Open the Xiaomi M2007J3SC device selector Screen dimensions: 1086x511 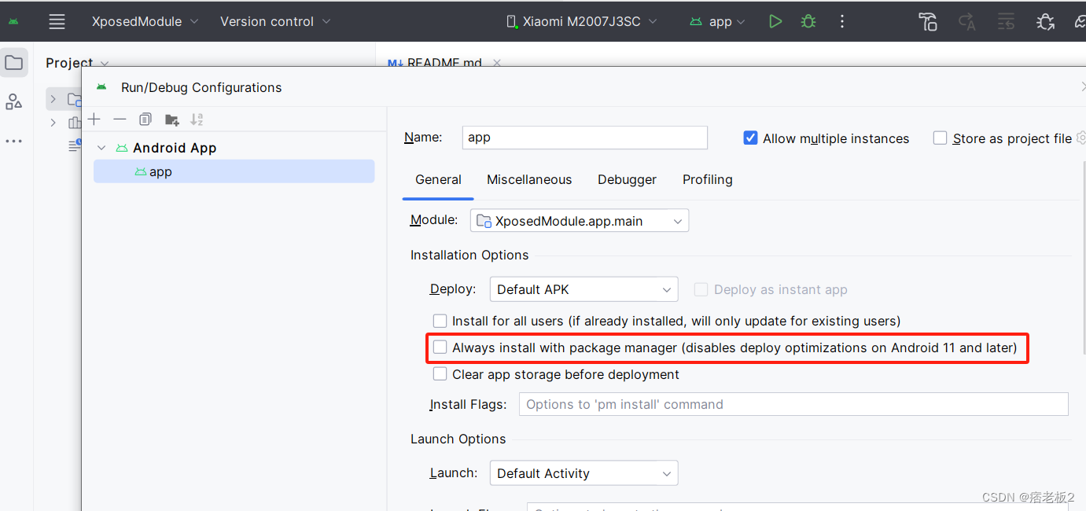(581, 21)
